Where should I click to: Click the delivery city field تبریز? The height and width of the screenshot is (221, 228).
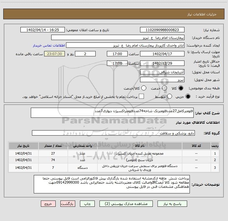(x=162, y=80)
